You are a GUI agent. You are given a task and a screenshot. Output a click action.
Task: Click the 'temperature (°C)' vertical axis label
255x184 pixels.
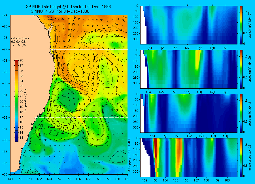[x=25, y=100]
